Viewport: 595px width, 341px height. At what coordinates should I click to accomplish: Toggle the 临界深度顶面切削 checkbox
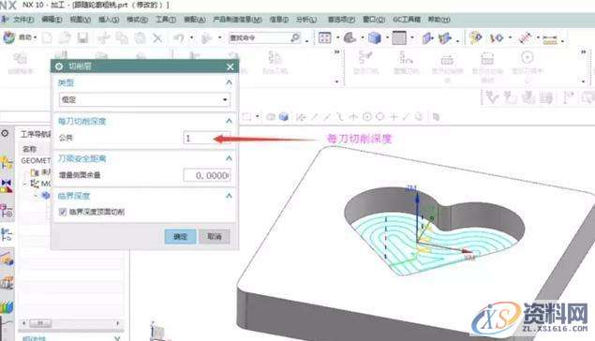(x=63, y=212)
